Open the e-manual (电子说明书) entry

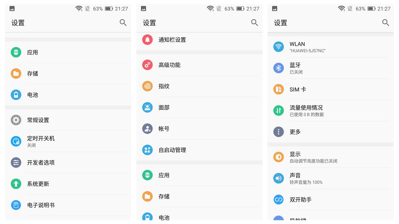(x=16, y=205)
